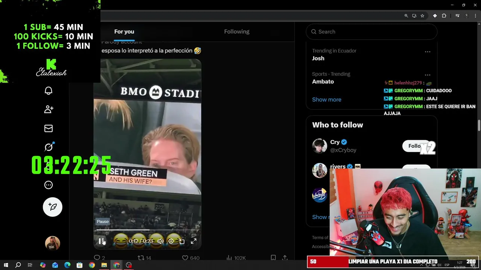The height and width of the screenshot is (270, 481).
Task: Follow the Cry @xCryboy account
Action: pos(416,146)
